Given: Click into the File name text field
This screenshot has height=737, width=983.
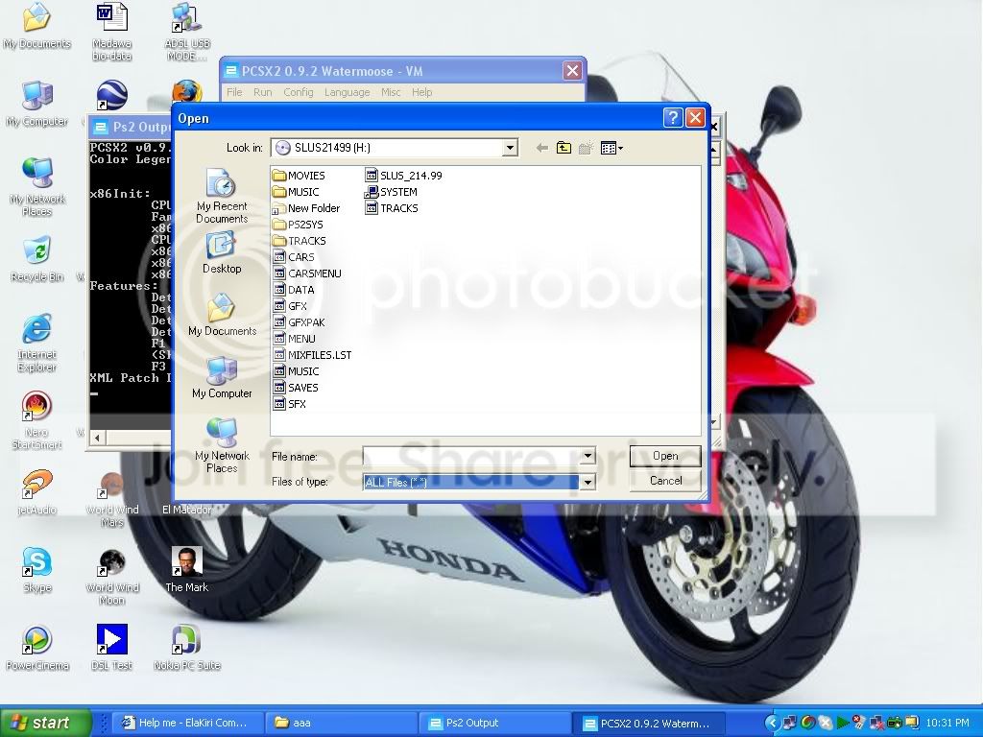Looking at the screenshot, I should (x=471, y=456).
